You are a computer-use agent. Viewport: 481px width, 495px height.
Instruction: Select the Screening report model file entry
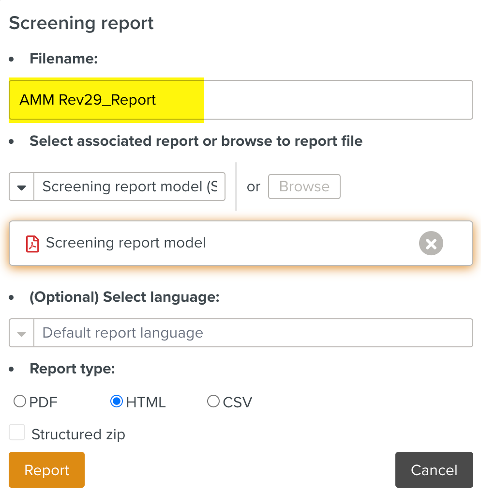coord(126,243)
